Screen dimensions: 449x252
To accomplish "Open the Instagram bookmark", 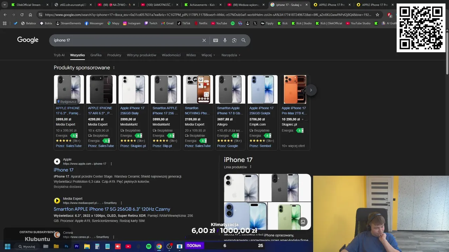I will coord(132,23).
